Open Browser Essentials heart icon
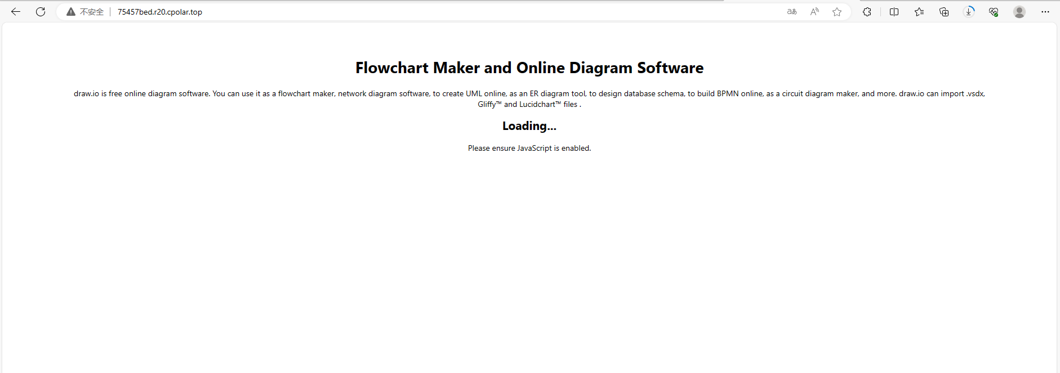Screen dimensions: 1060x373 994,12
